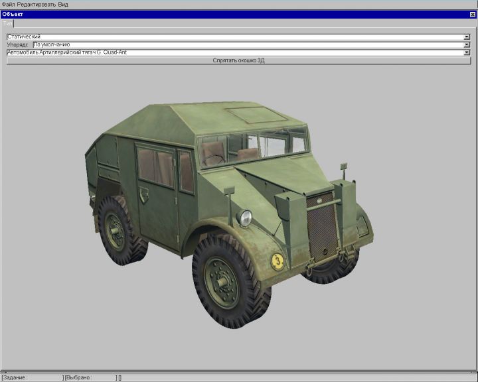478x382 pixels.
Task: Expand the Quad-Ant object dropdown arrow
Action: 467,52
